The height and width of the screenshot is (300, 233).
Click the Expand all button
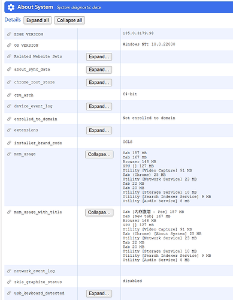[38, 20]
